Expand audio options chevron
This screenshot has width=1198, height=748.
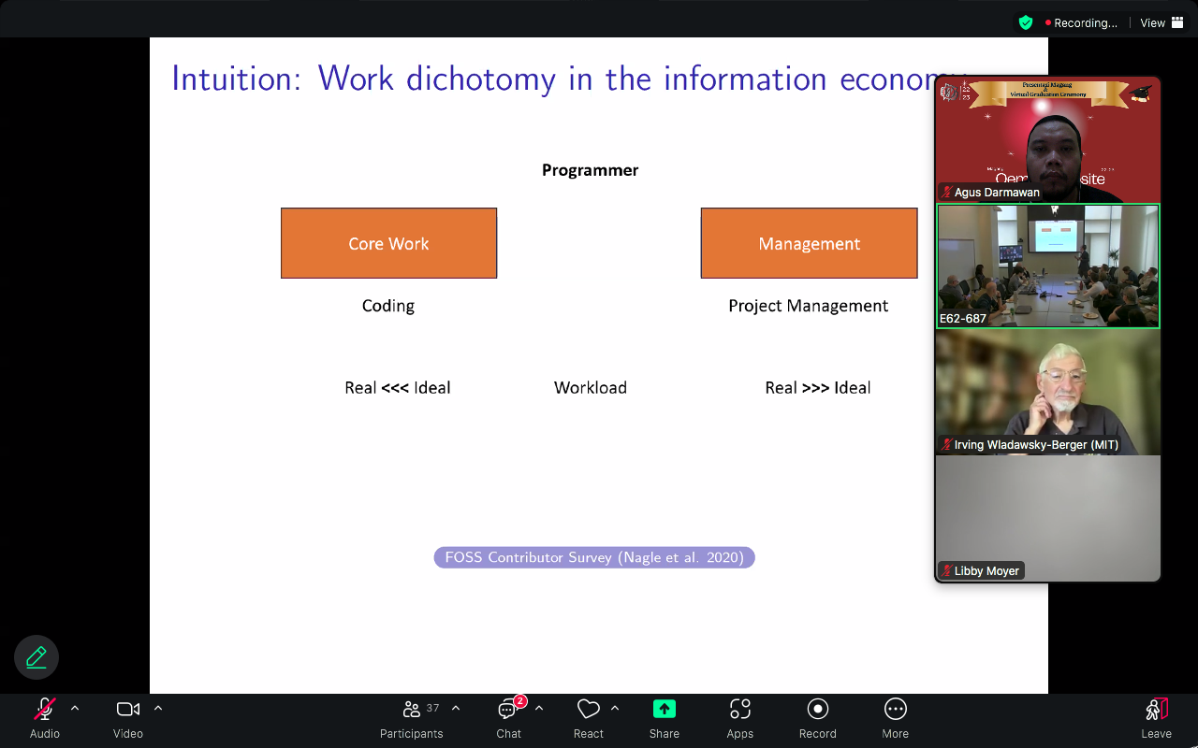75,708
